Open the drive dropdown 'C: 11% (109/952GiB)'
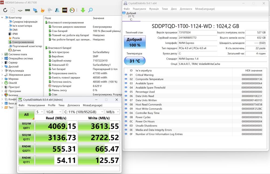Image resolution: width=270 pixels, height=174 pixels. coord(84,112)
